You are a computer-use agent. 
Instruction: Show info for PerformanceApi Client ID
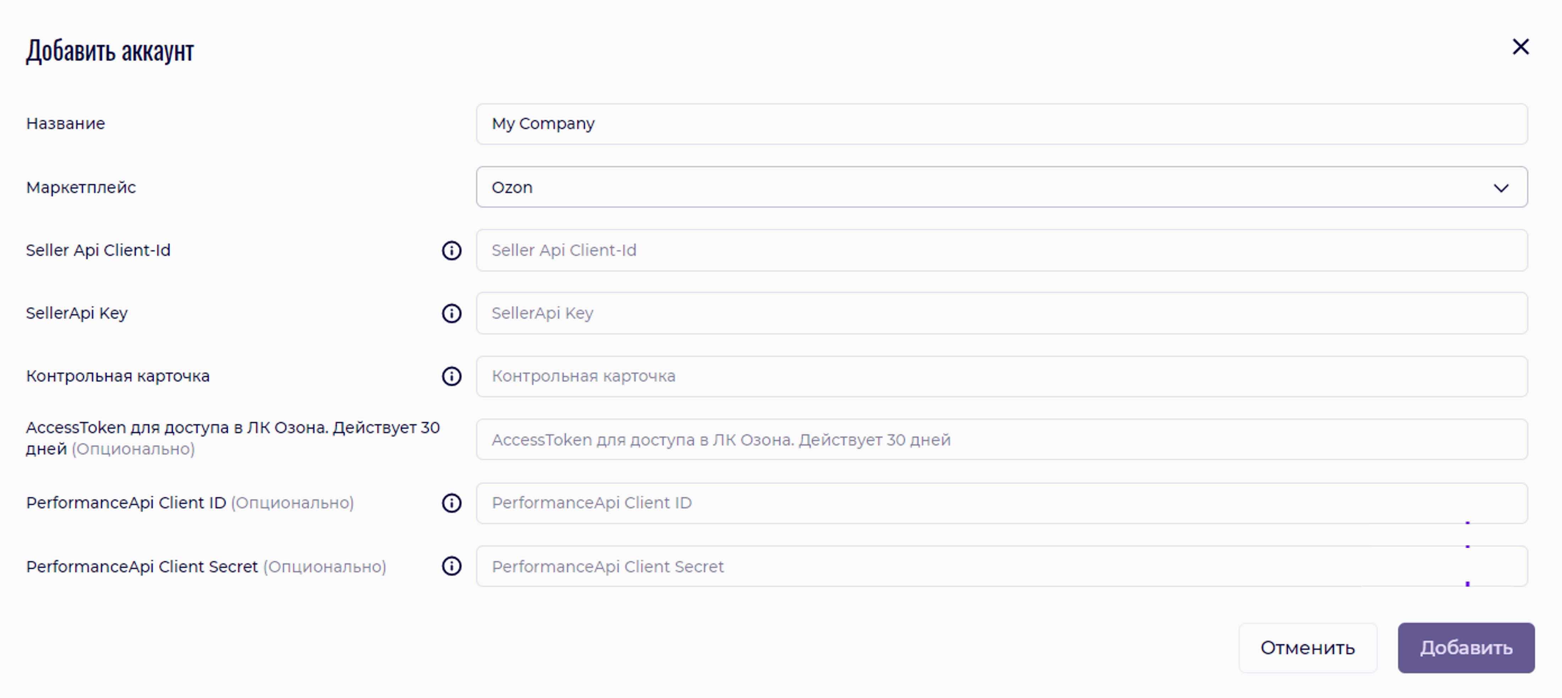point(451,503)
